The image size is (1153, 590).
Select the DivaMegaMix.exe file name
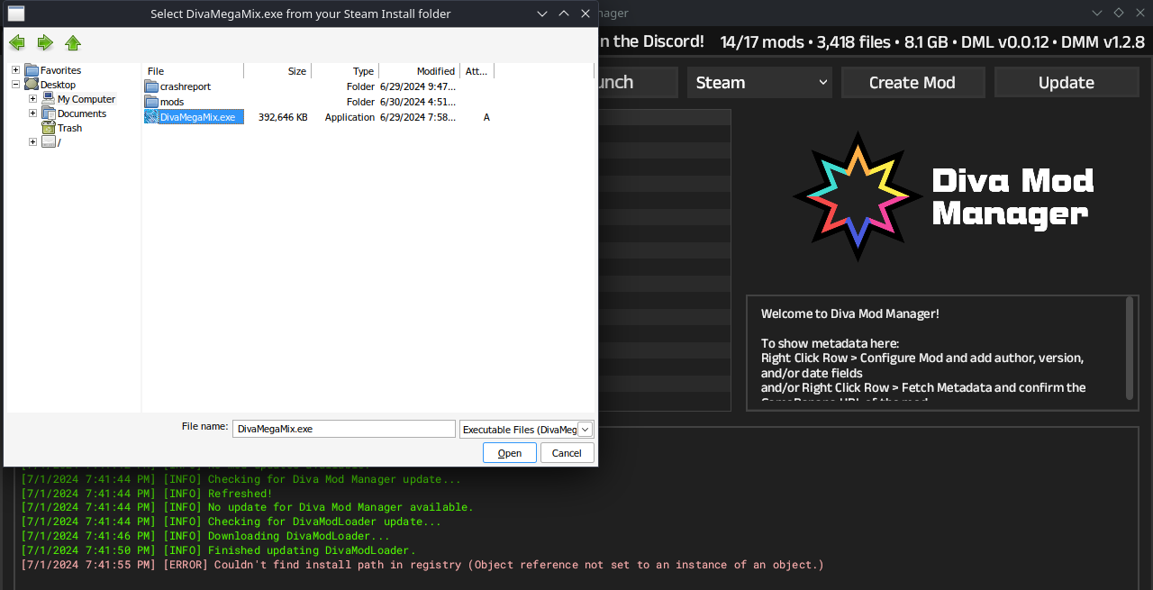point(197,117)
